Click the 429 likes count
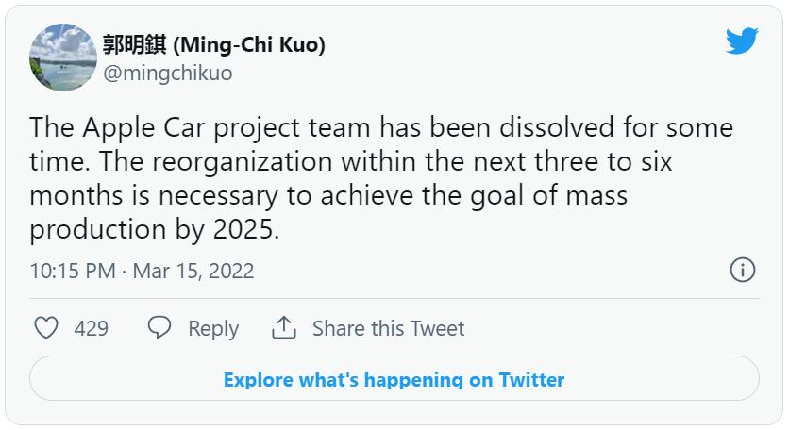789x430 pixels. (x=91, y=328)
